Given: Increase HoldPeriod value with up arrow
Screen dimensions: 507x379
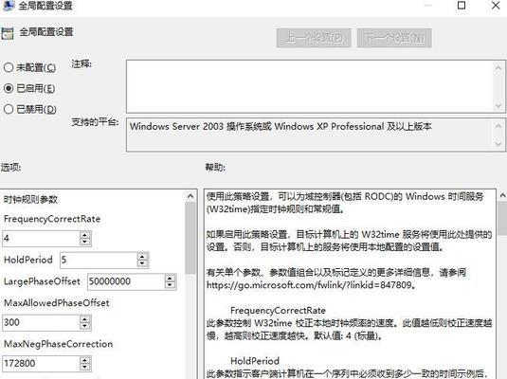Looking at the screenshot, I should pyautogui.click(x=142, y=257).
